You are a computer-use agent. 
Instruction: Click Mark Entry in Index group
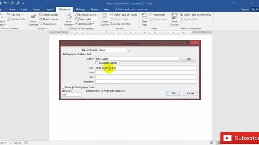pos(144,20)
